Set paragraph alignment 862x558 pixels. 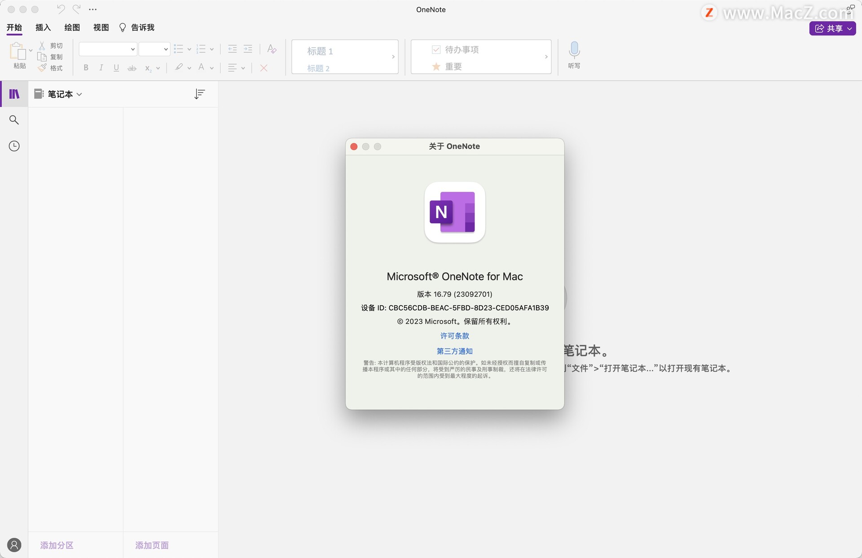click(232, 68)
